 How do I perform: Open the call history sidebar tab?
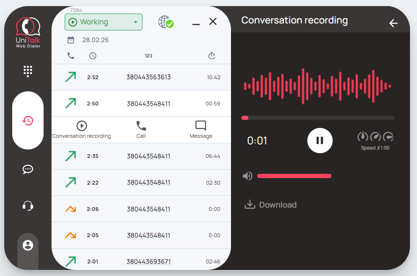[28, 121]
